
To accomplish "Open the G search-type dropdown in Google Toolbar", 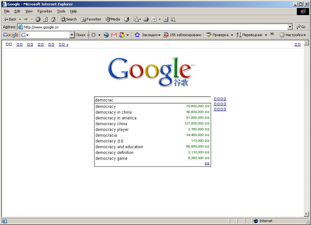I will coord(27,35).
